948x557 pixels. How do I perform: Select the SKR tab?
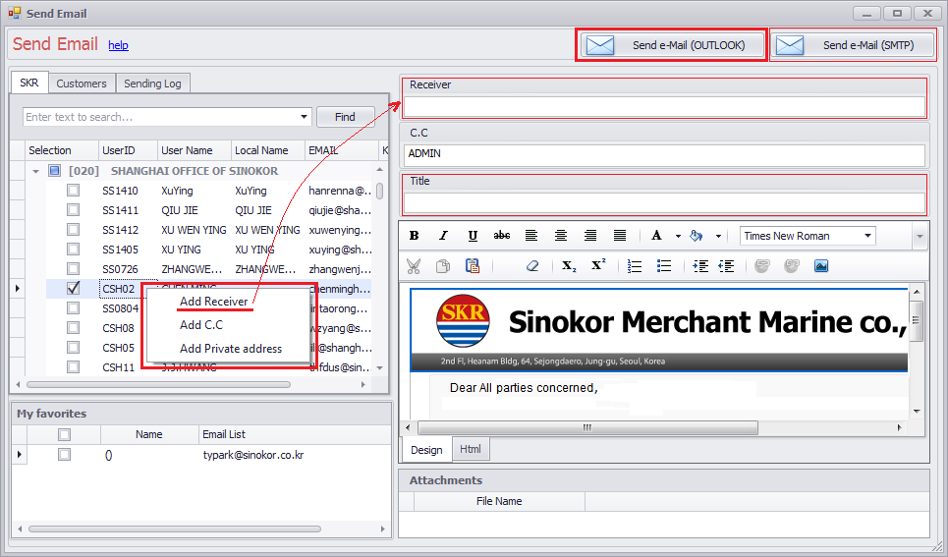point(29,83)
